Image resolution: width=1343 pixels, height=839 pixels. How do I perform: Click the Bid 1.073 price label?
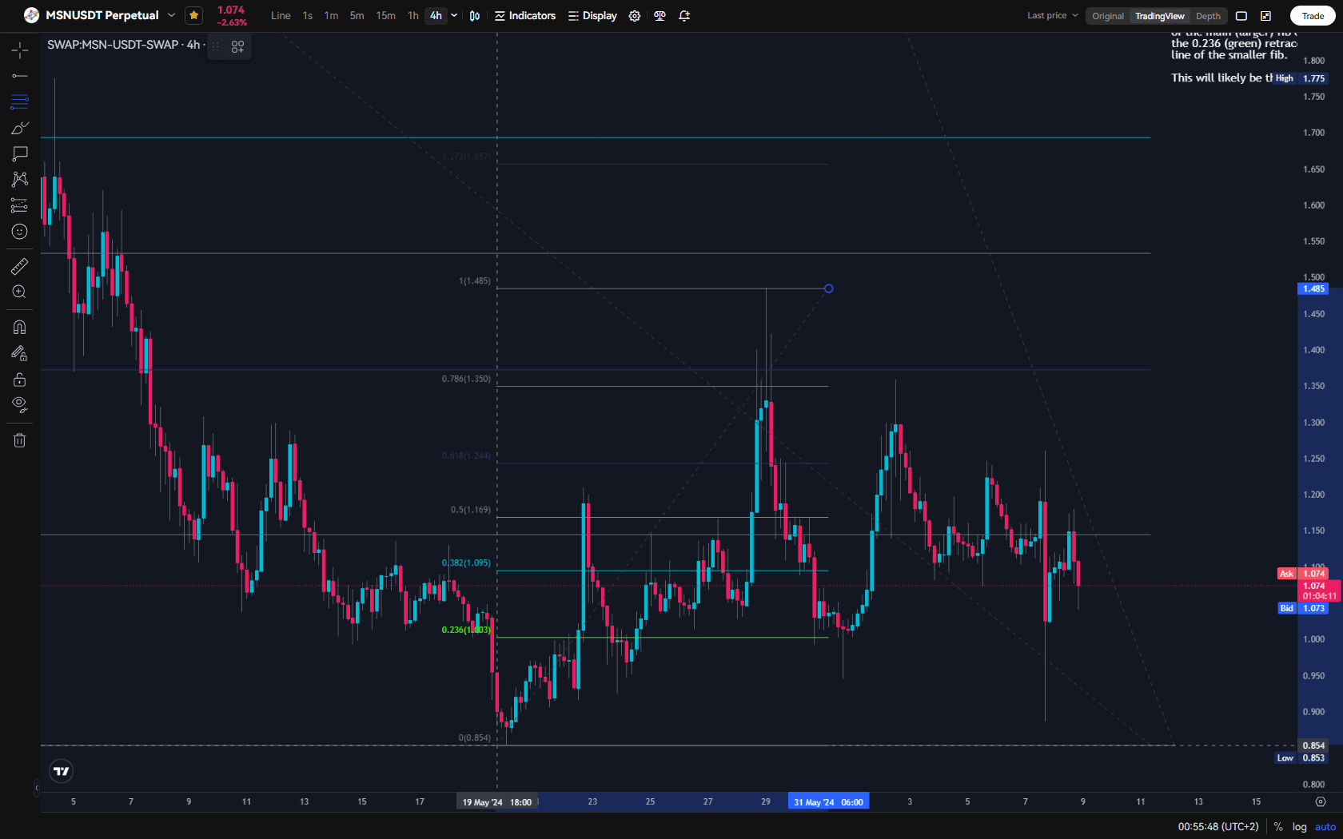click(1303, 608)
